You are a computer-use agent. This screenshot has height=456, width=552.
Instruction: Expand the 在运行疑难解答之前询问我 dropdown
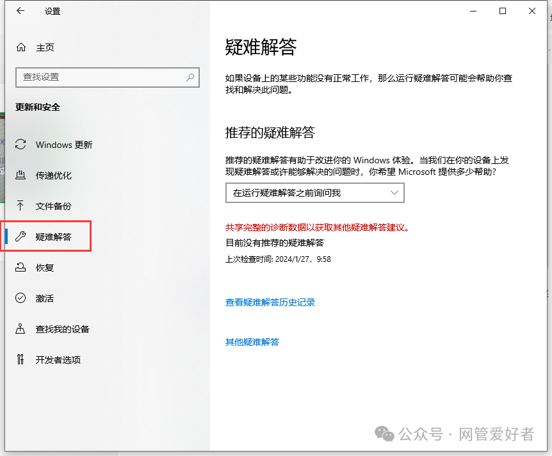click(x=314, y=193)
